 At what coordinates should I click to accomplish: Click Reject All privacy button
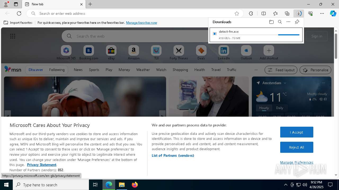coord(297,147)
